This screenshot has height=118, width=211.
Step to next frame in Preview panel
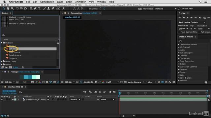pyautogui.click(x=191, y=18)
